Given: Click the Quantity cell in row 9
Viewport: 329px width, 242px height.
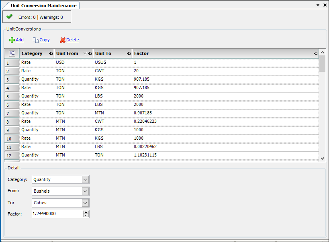Looking at the screenshot, I should point(37,130).
